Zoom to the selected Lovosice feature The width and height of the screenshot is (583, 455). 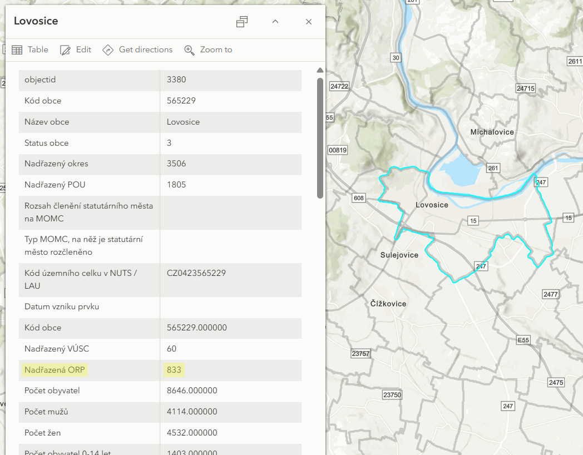point(209,50)
